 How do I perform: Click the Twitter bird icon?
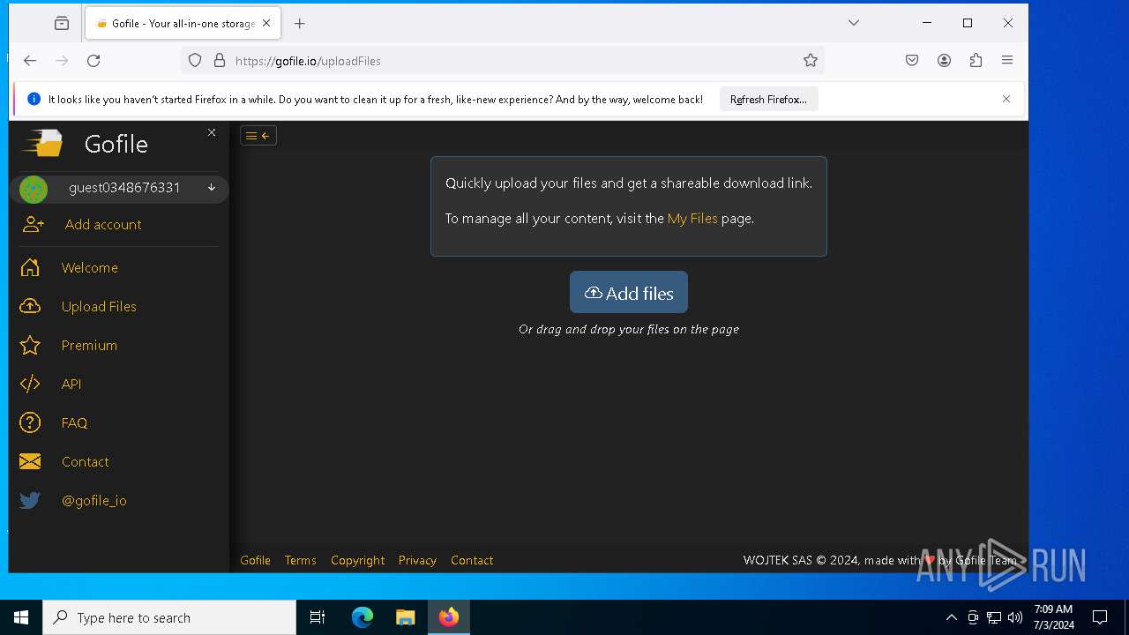tap(30, 500)
